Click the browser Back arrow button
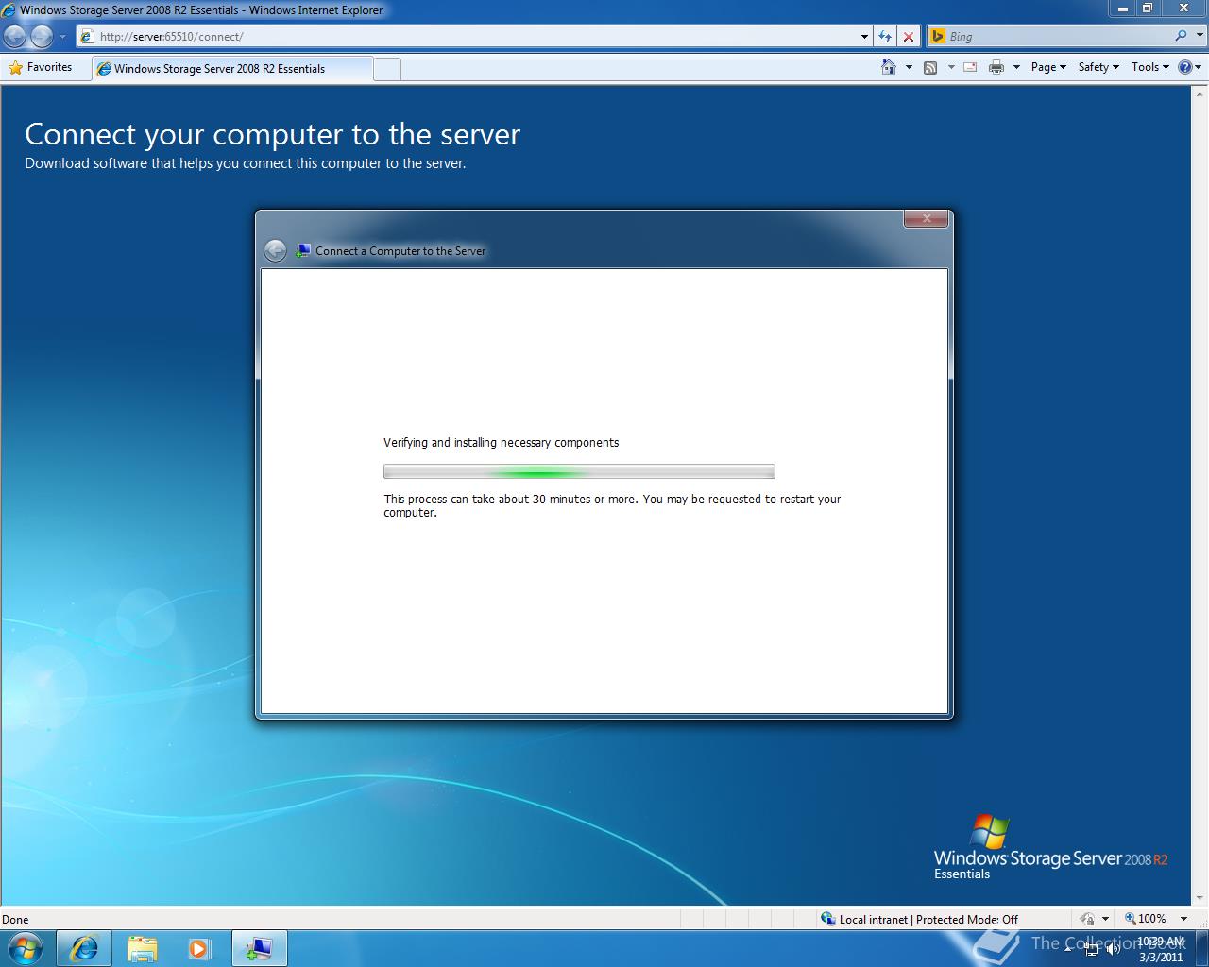Screen dimensions: 1209x967 [14, 36]
